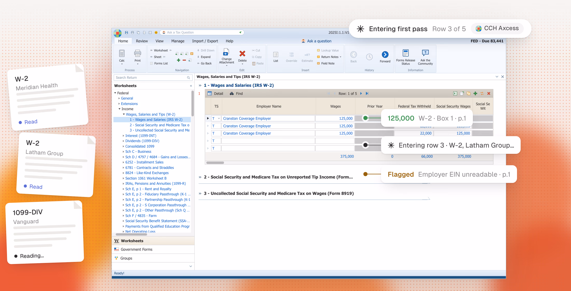
Task: Click the 22,000 Federal Tax Withheld cell
Action: point(413,133)
